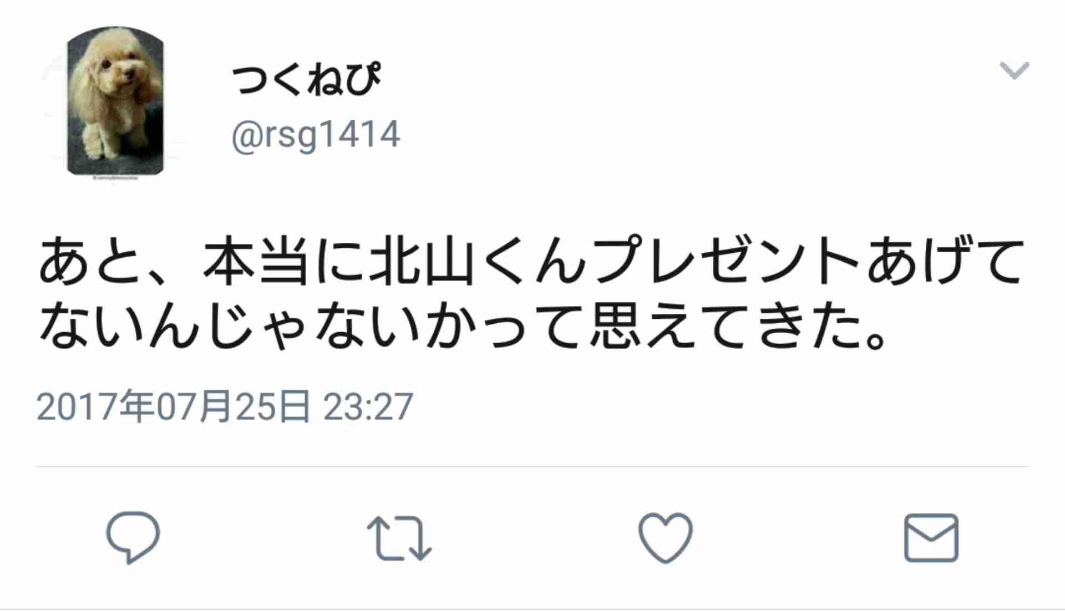Click the reply speech bubble icon
The width and height of the screenshot is (1065, 611).
coord(133,537)
